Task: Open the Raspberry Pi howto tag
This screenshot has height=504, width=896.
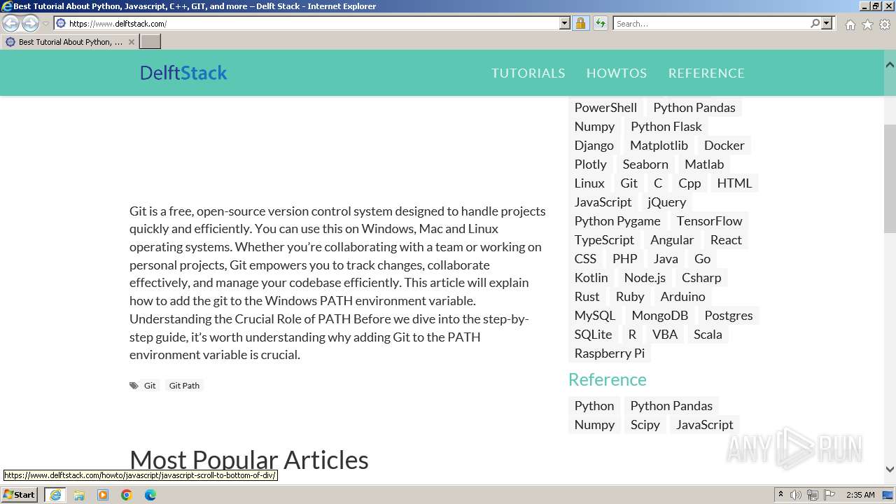Action: click(609, 353)
